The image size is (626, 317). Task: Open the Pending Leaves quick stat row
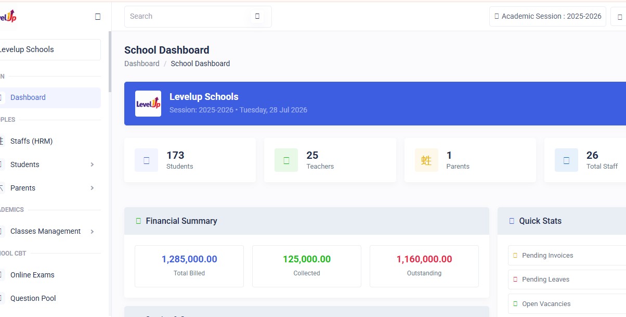pyautogui.click(x=567, y=280)
